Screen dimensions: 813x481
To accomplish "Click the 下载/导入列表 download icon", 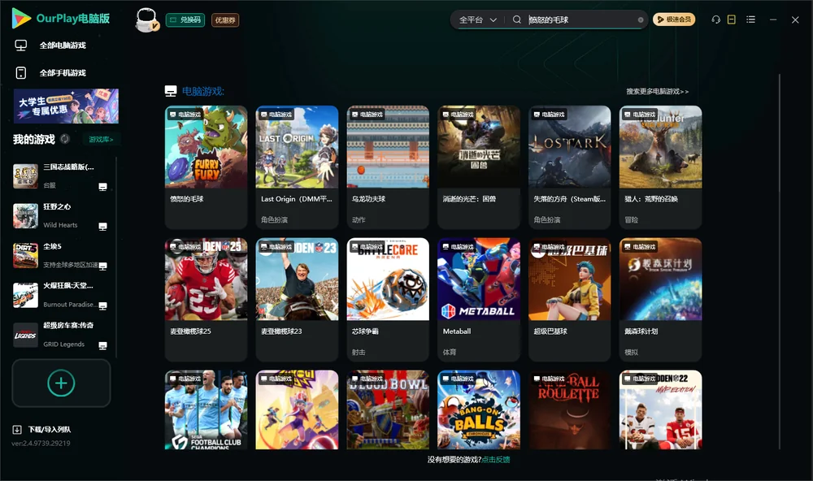I will 17,429.
